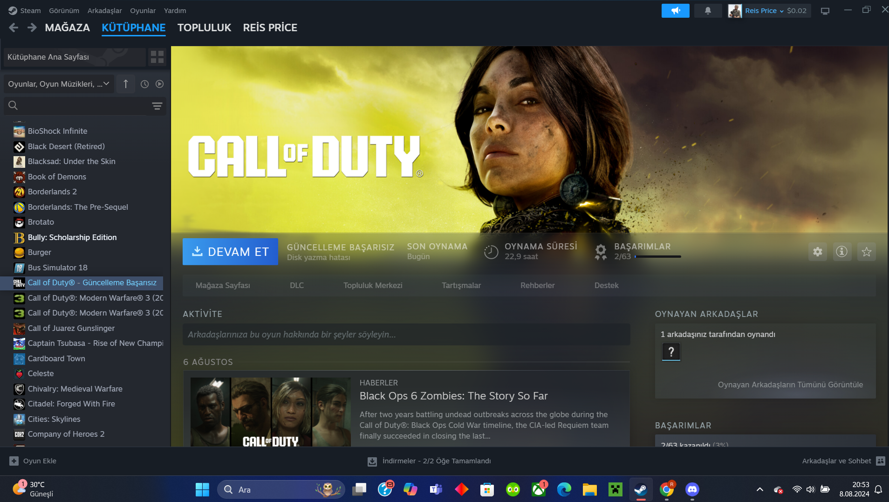This screenshot has height=502, width=889.
Task: Show game info panel icon
Action: 842,252
